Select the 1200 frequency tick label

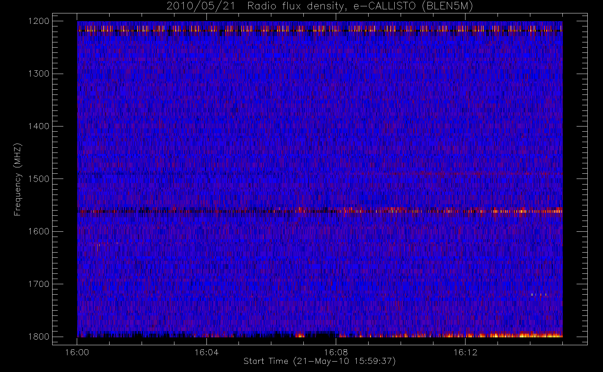point(39,21)
